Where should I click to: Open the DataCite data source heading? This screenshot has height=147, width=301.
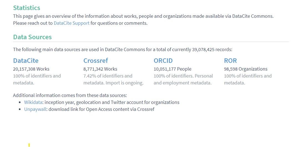[x=26, y=61]
